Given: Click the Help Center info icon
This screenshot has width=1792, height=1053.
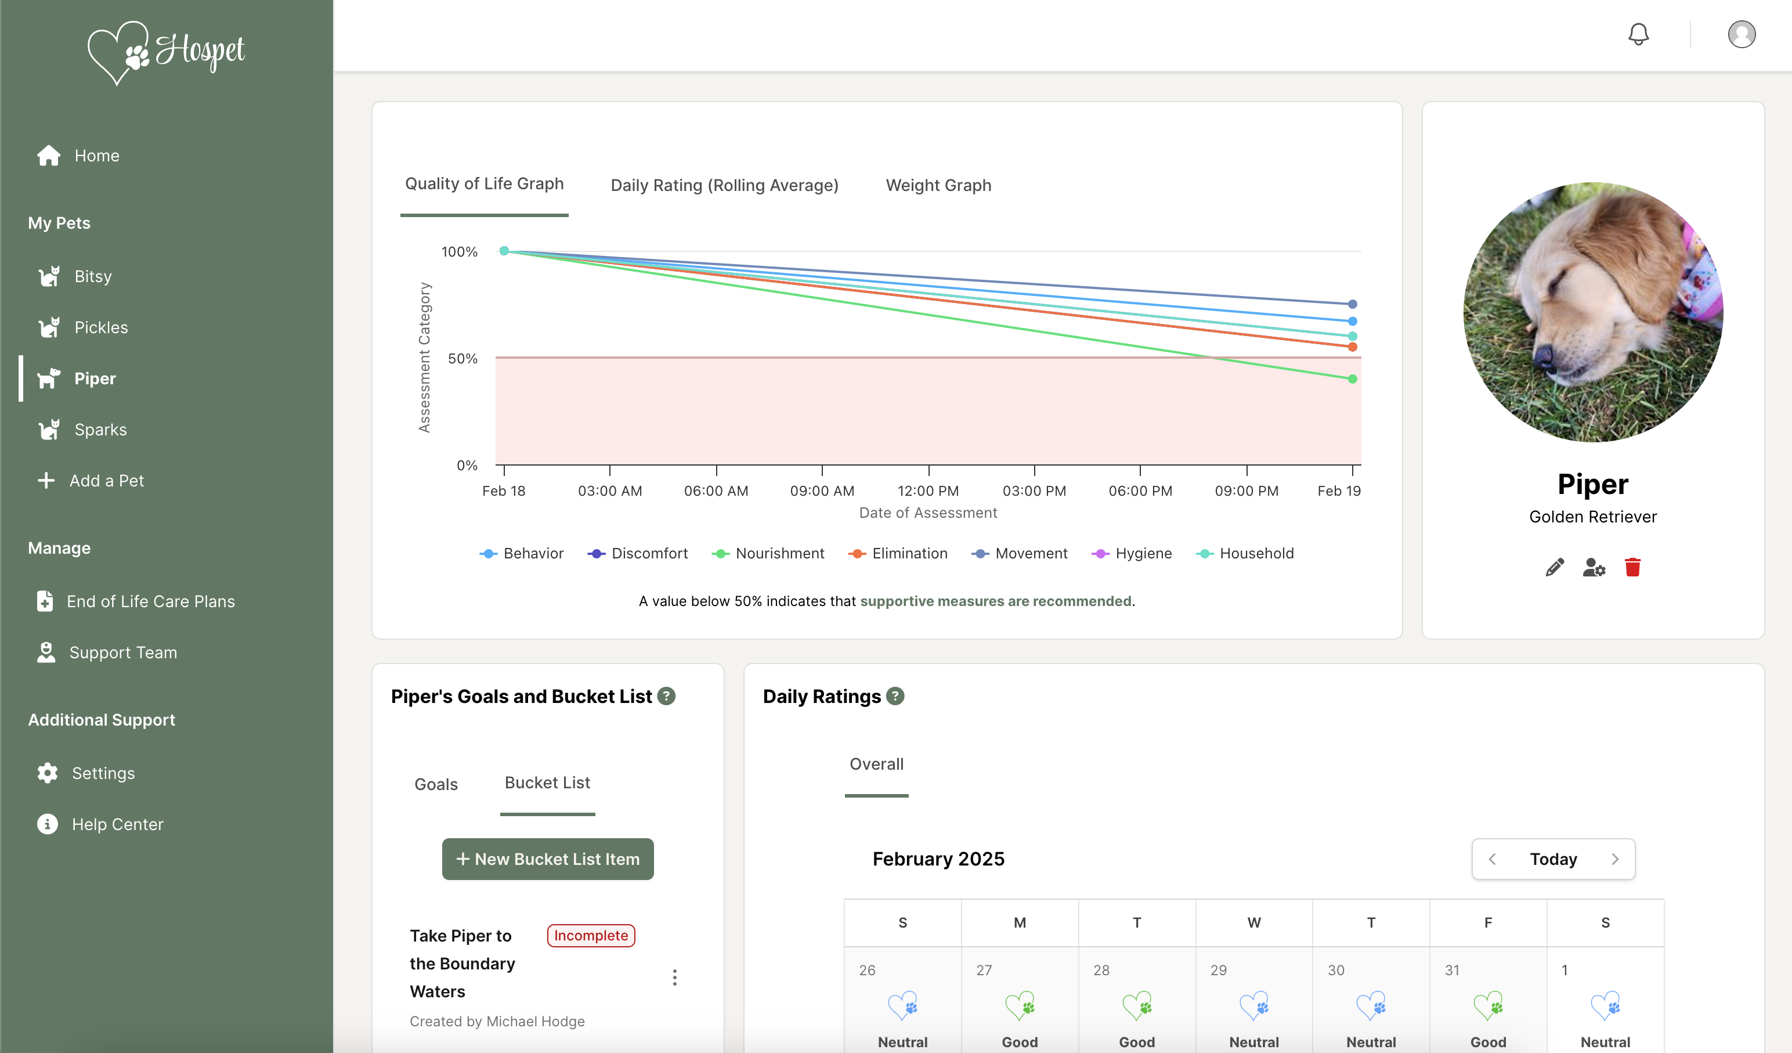Looking at the screenshot, I should (48, 824).
